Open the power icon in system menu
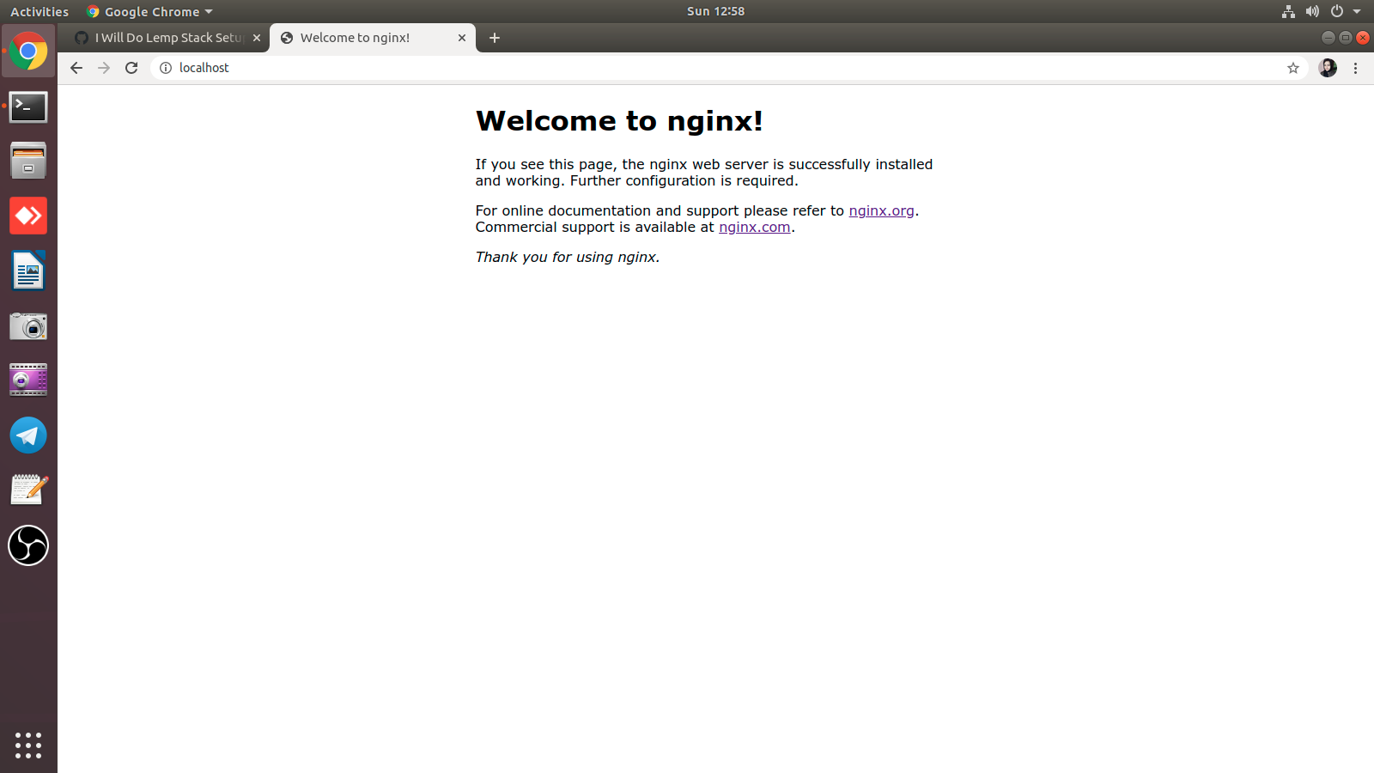This screenshot has height=773, width=1374. 1336,11
